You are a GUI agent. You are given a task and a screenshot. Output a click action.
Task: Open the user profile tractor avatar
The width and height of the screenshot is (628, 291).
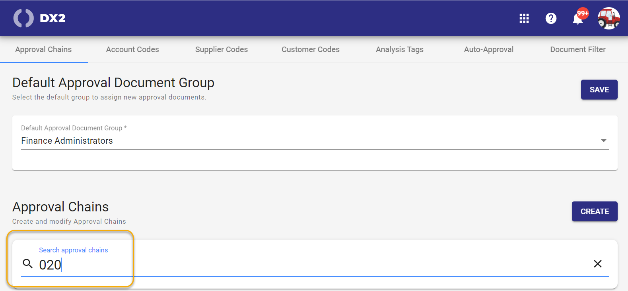point(609,18)
